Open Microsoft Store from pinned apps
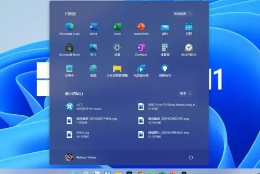260x174 pixels. pyautogui.click(x=69, y=50)
